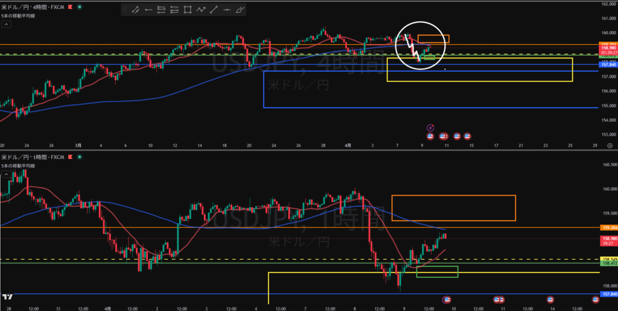
Task: Click the orange 159.204 price label on lower chart
Action: (x=608, y=228)
